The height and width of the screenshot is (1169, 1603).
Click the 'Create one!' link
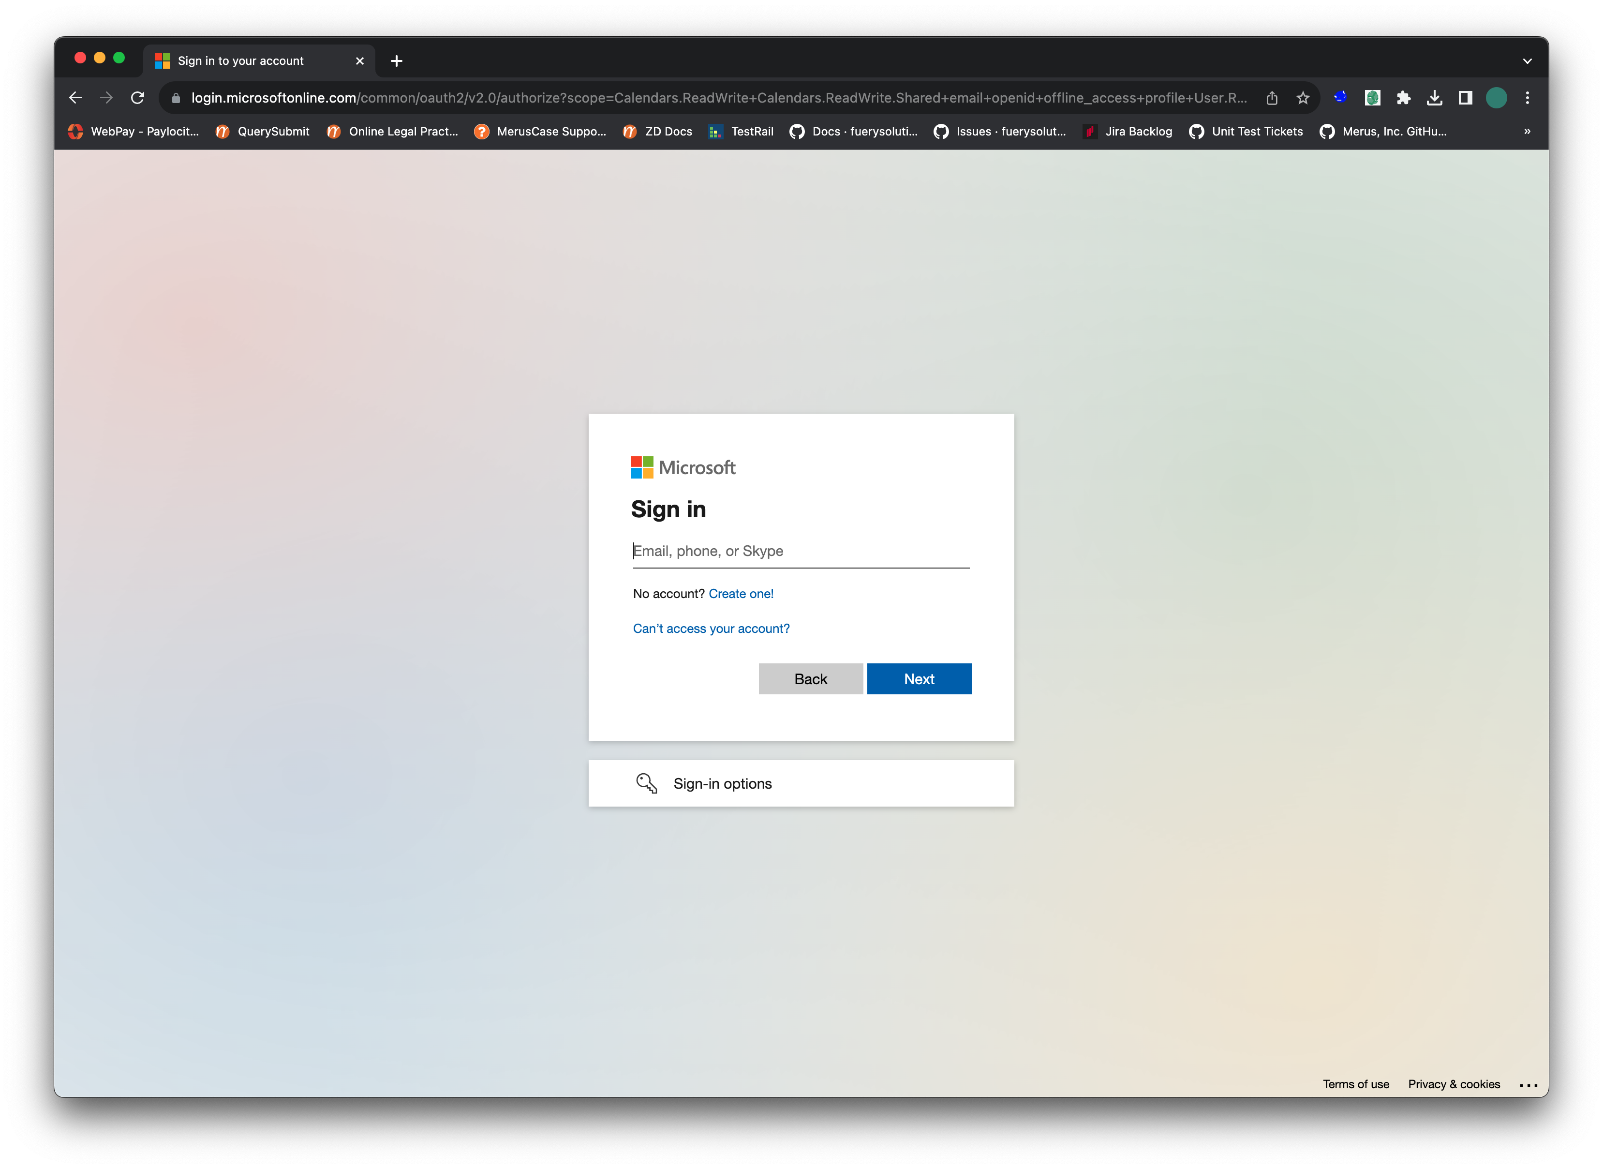click(742, 594)
